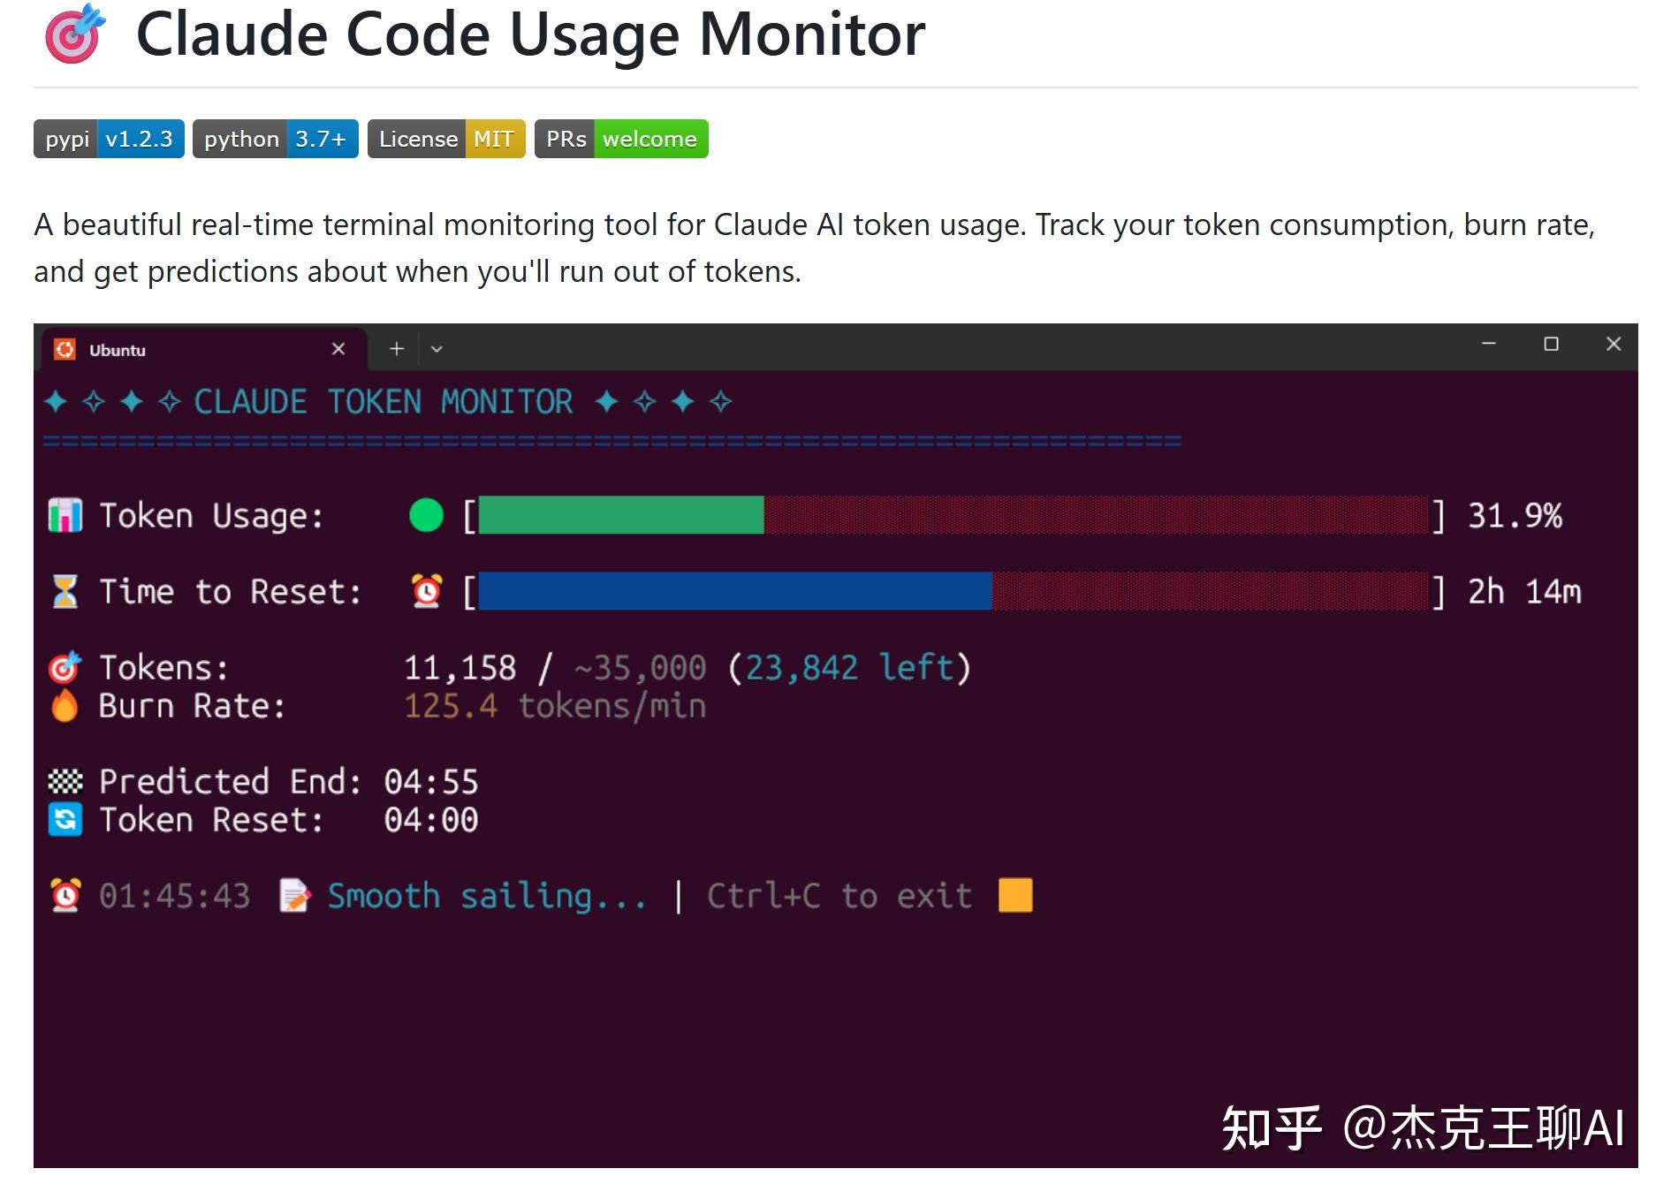1671x1199 pixels.
Task: Click the Ubuntu logo on the terminal tab
Action: 66,349
